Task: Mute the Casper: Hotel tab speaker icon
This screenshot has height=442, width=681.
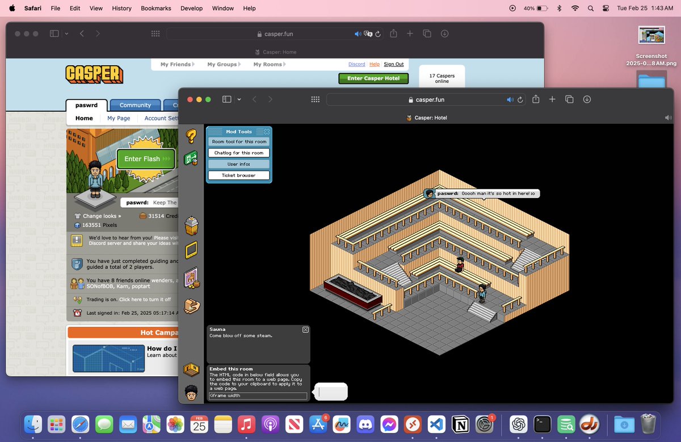Action: tap(668, 117)
